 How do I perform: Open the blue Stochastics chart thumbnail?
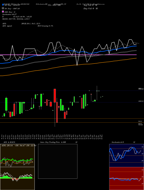tap(126, 155)
